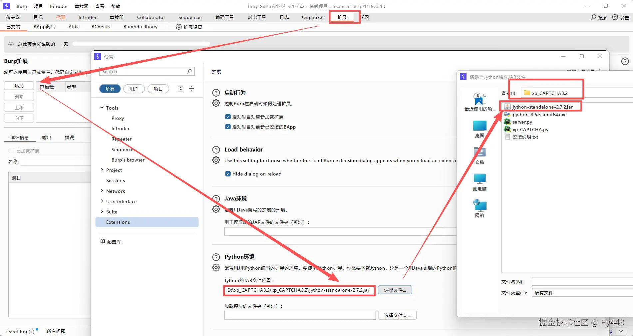633x336 pixels.
Task: Click the 文件名 input field
Action: coord(582,282)
